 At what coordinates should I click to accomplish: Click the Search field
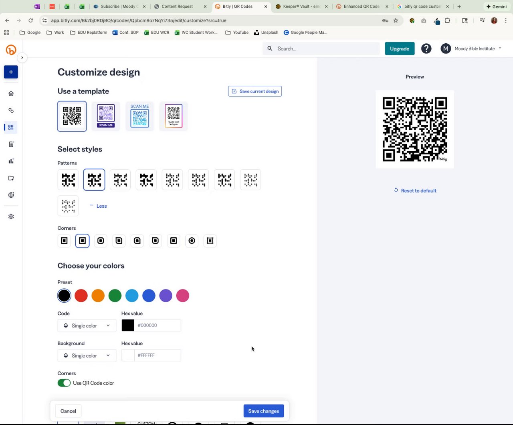tap(321, 49)
